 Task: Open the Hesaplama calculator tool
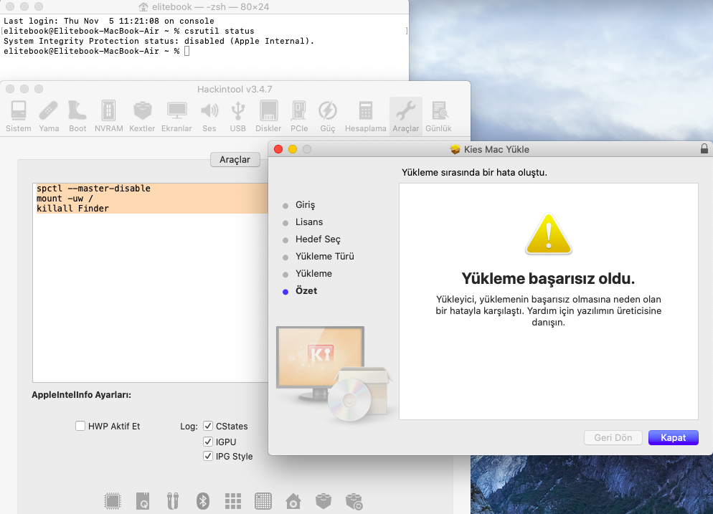point(366,115)
